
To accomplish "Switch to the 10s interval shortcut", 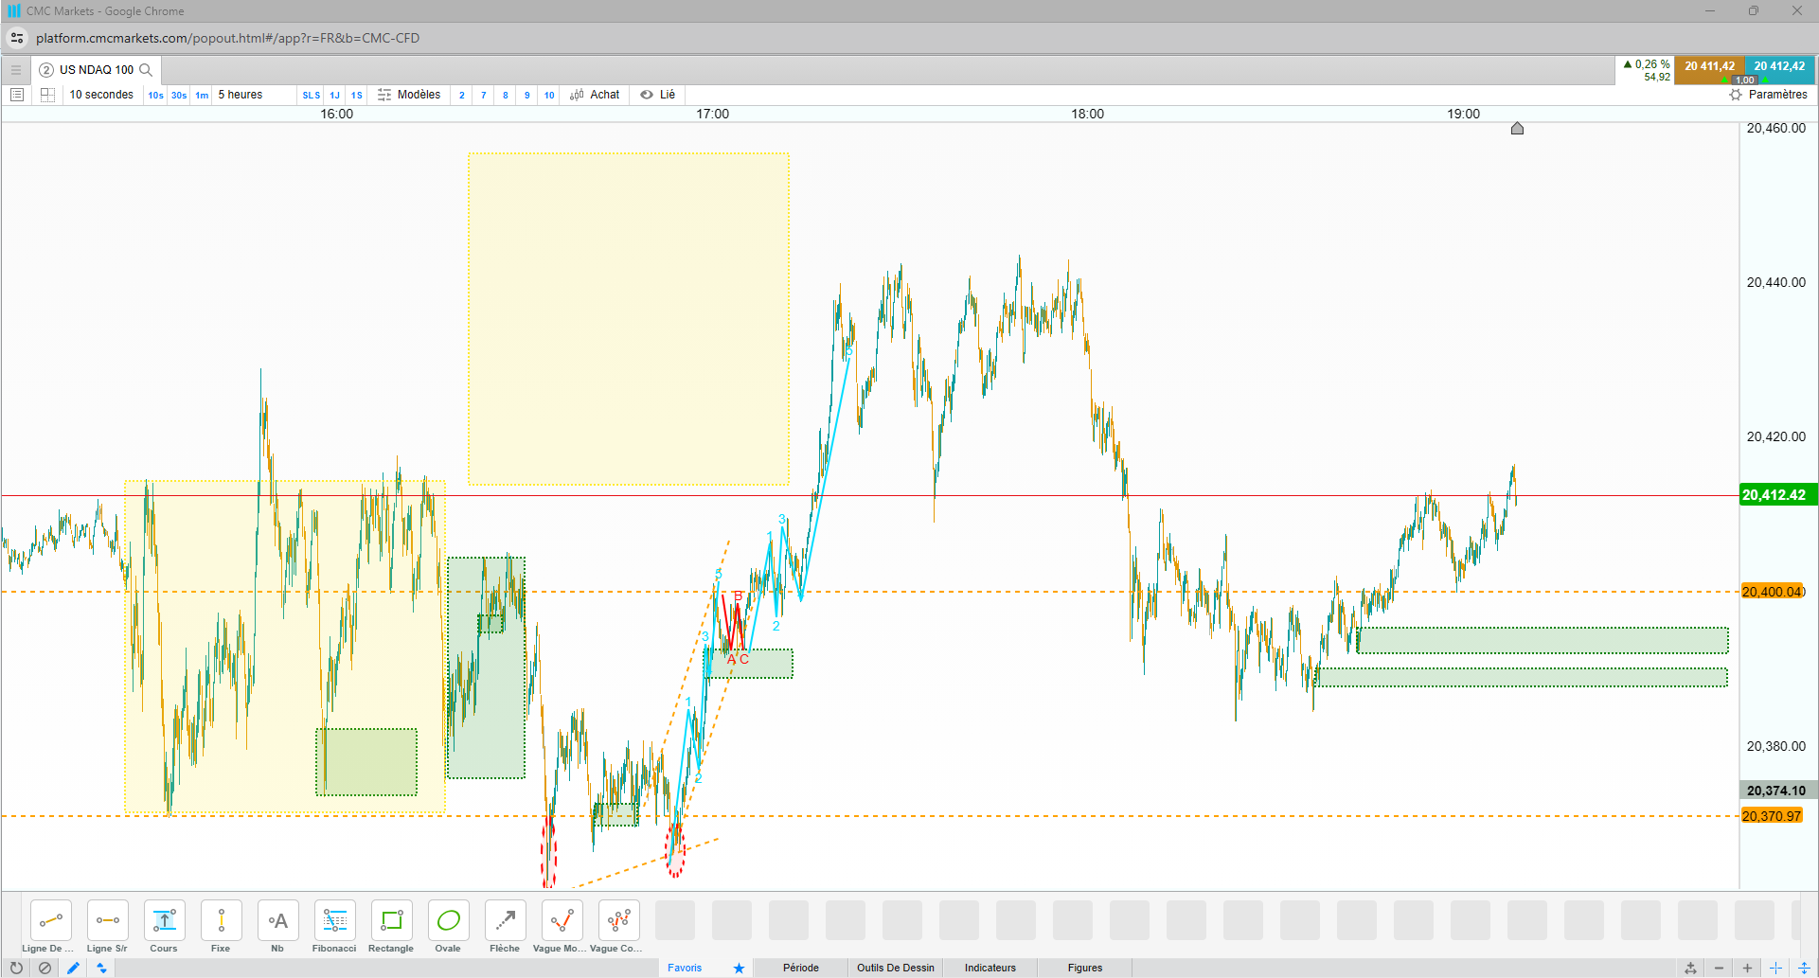I will [155, 96].
